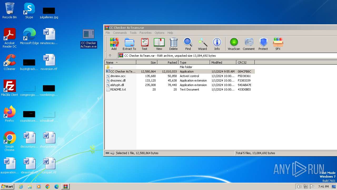Open Windows Explorer folder taskbar icon
Screen dimensions: 337x190
coord(30,187)
